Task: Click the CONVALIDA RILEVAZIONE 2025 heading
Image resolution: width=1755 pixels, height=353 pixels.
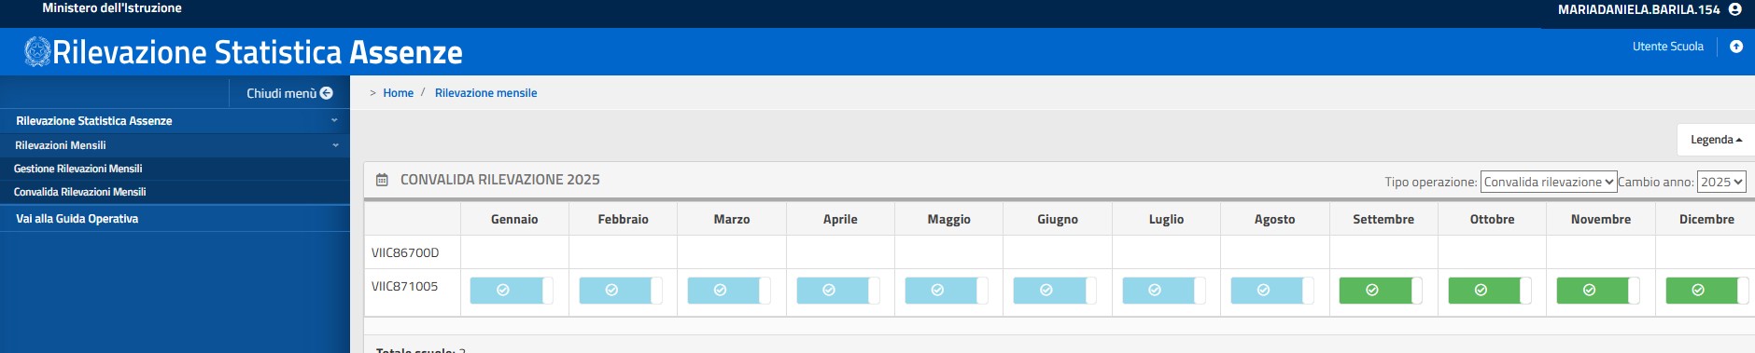Action: (x=500, y=180)
